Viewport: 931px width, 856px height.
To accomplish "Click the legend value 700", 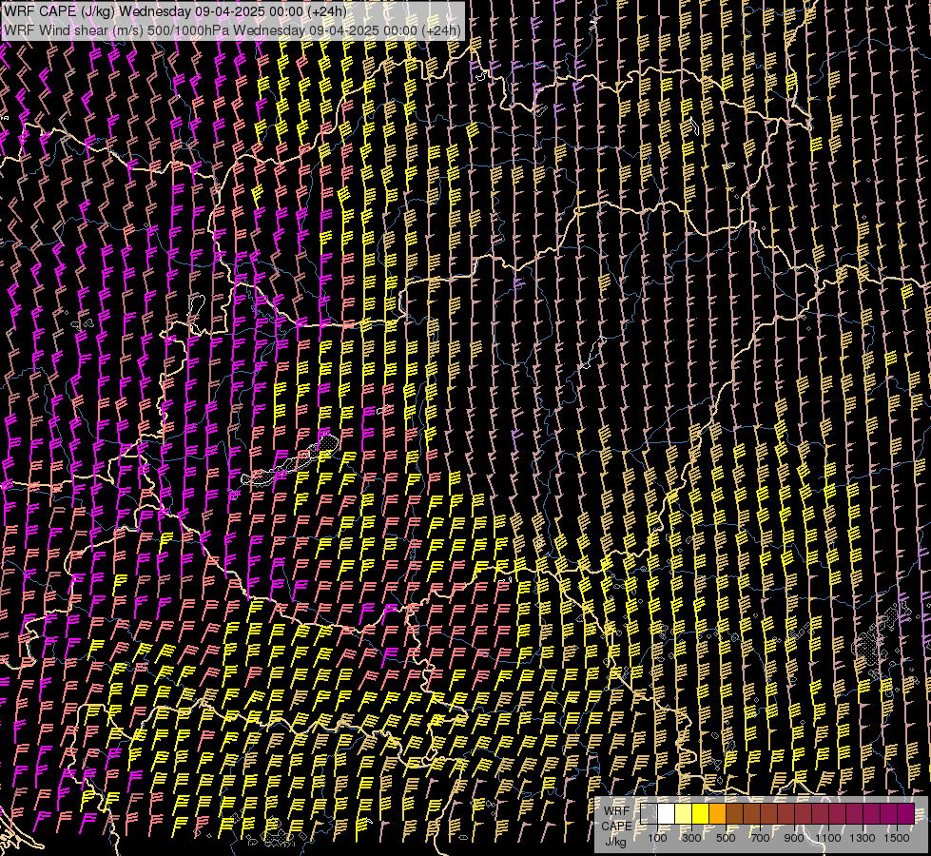I will point(760,838).
